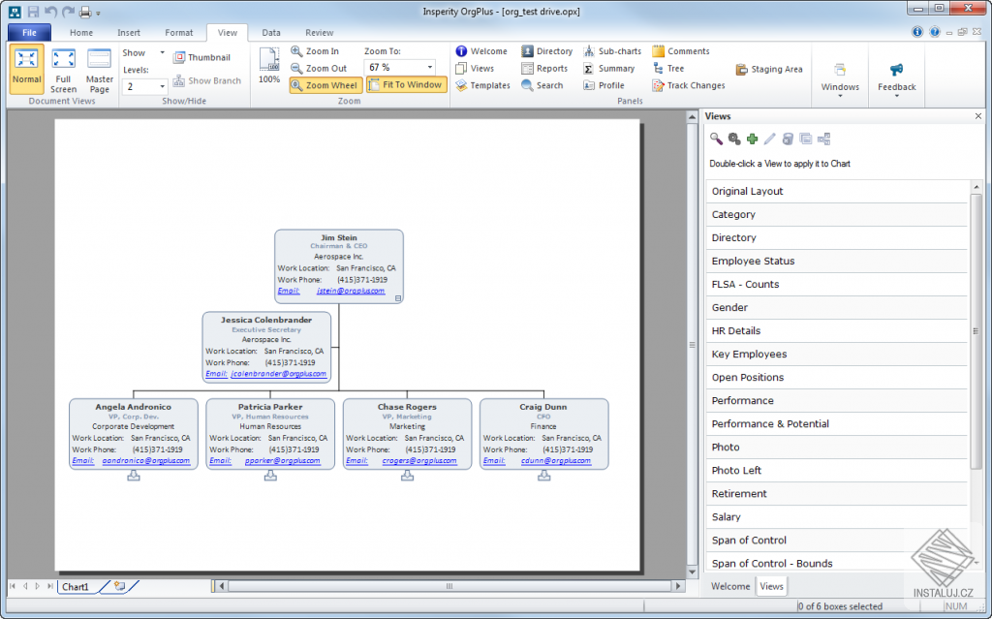Open the Templates panel

click(x=482, y=85)
